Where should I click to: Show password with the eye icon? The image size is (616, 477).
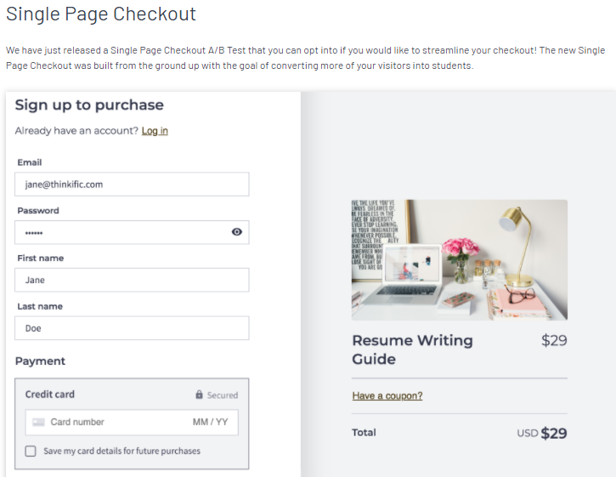(236, 232)
